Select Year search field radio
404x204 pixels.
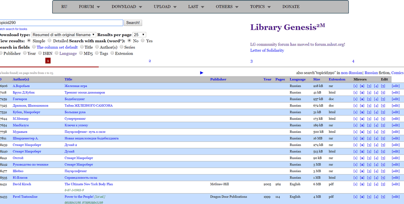tap(25, 53)
